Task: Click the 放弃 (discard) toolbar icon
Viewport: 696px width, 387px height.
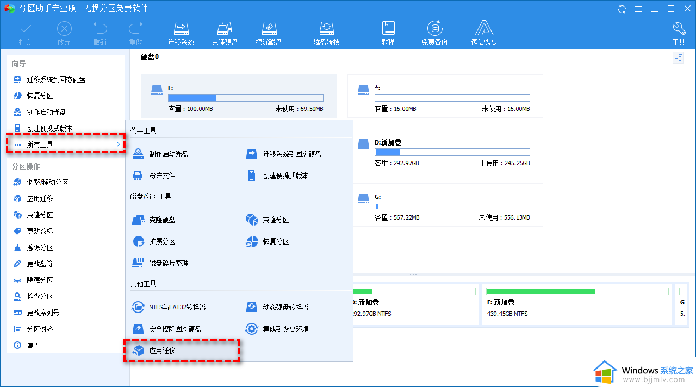Action: [x=64, y=34]
